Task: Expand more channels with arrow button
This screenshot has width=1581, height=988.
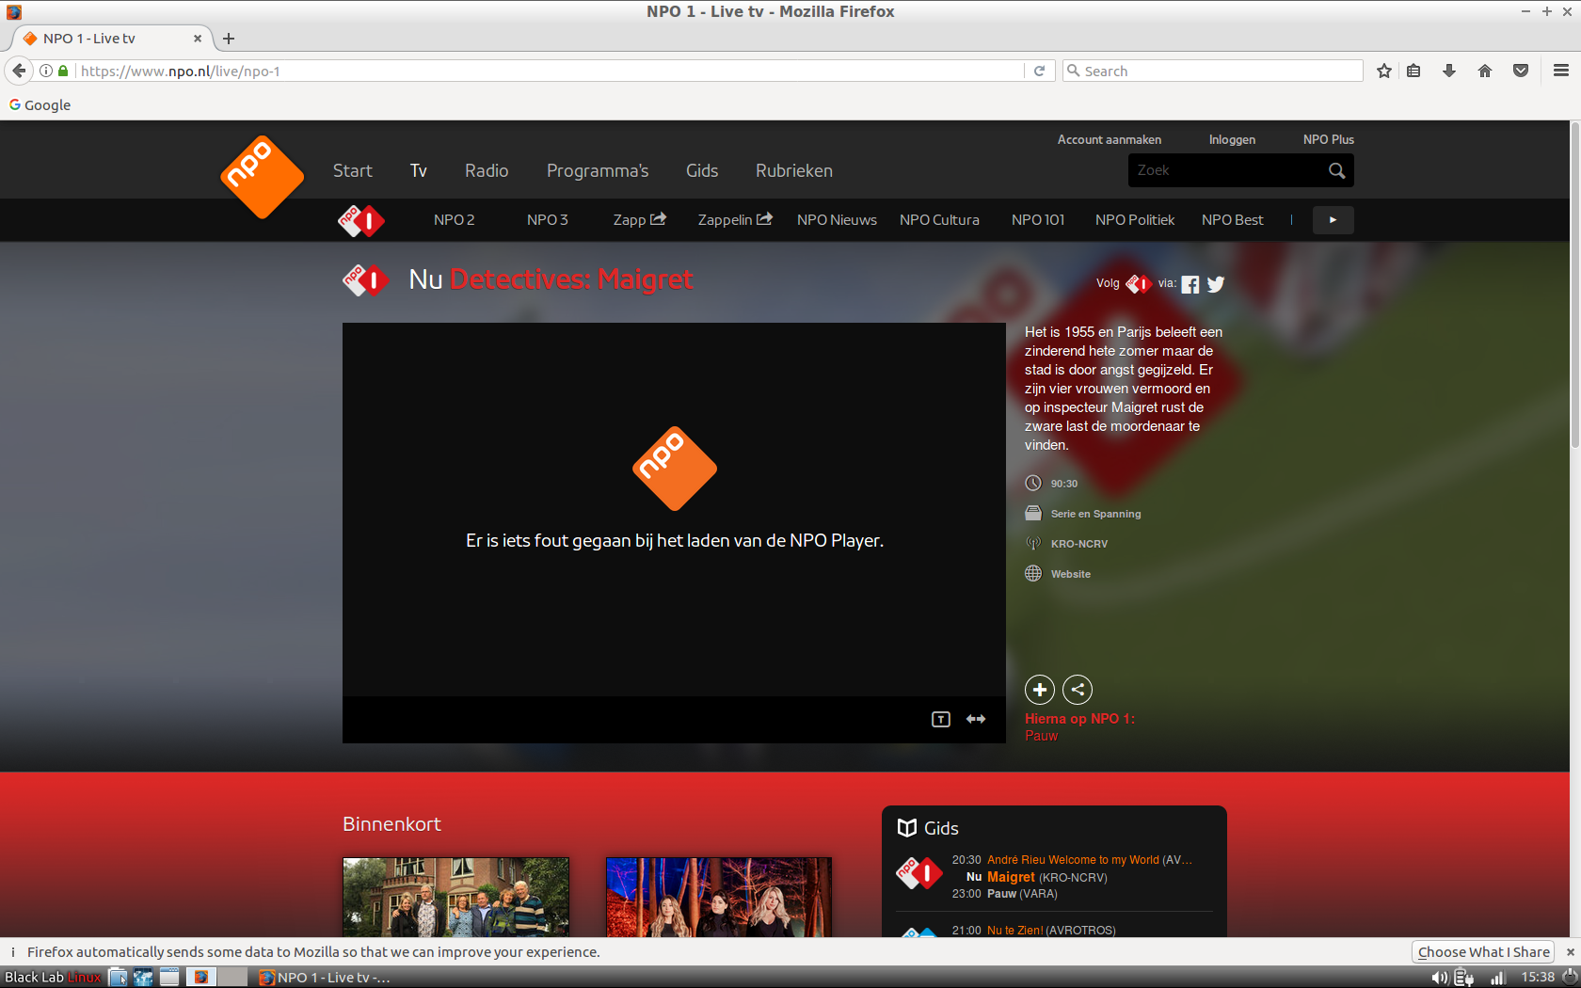Action: pos(1333,220)
